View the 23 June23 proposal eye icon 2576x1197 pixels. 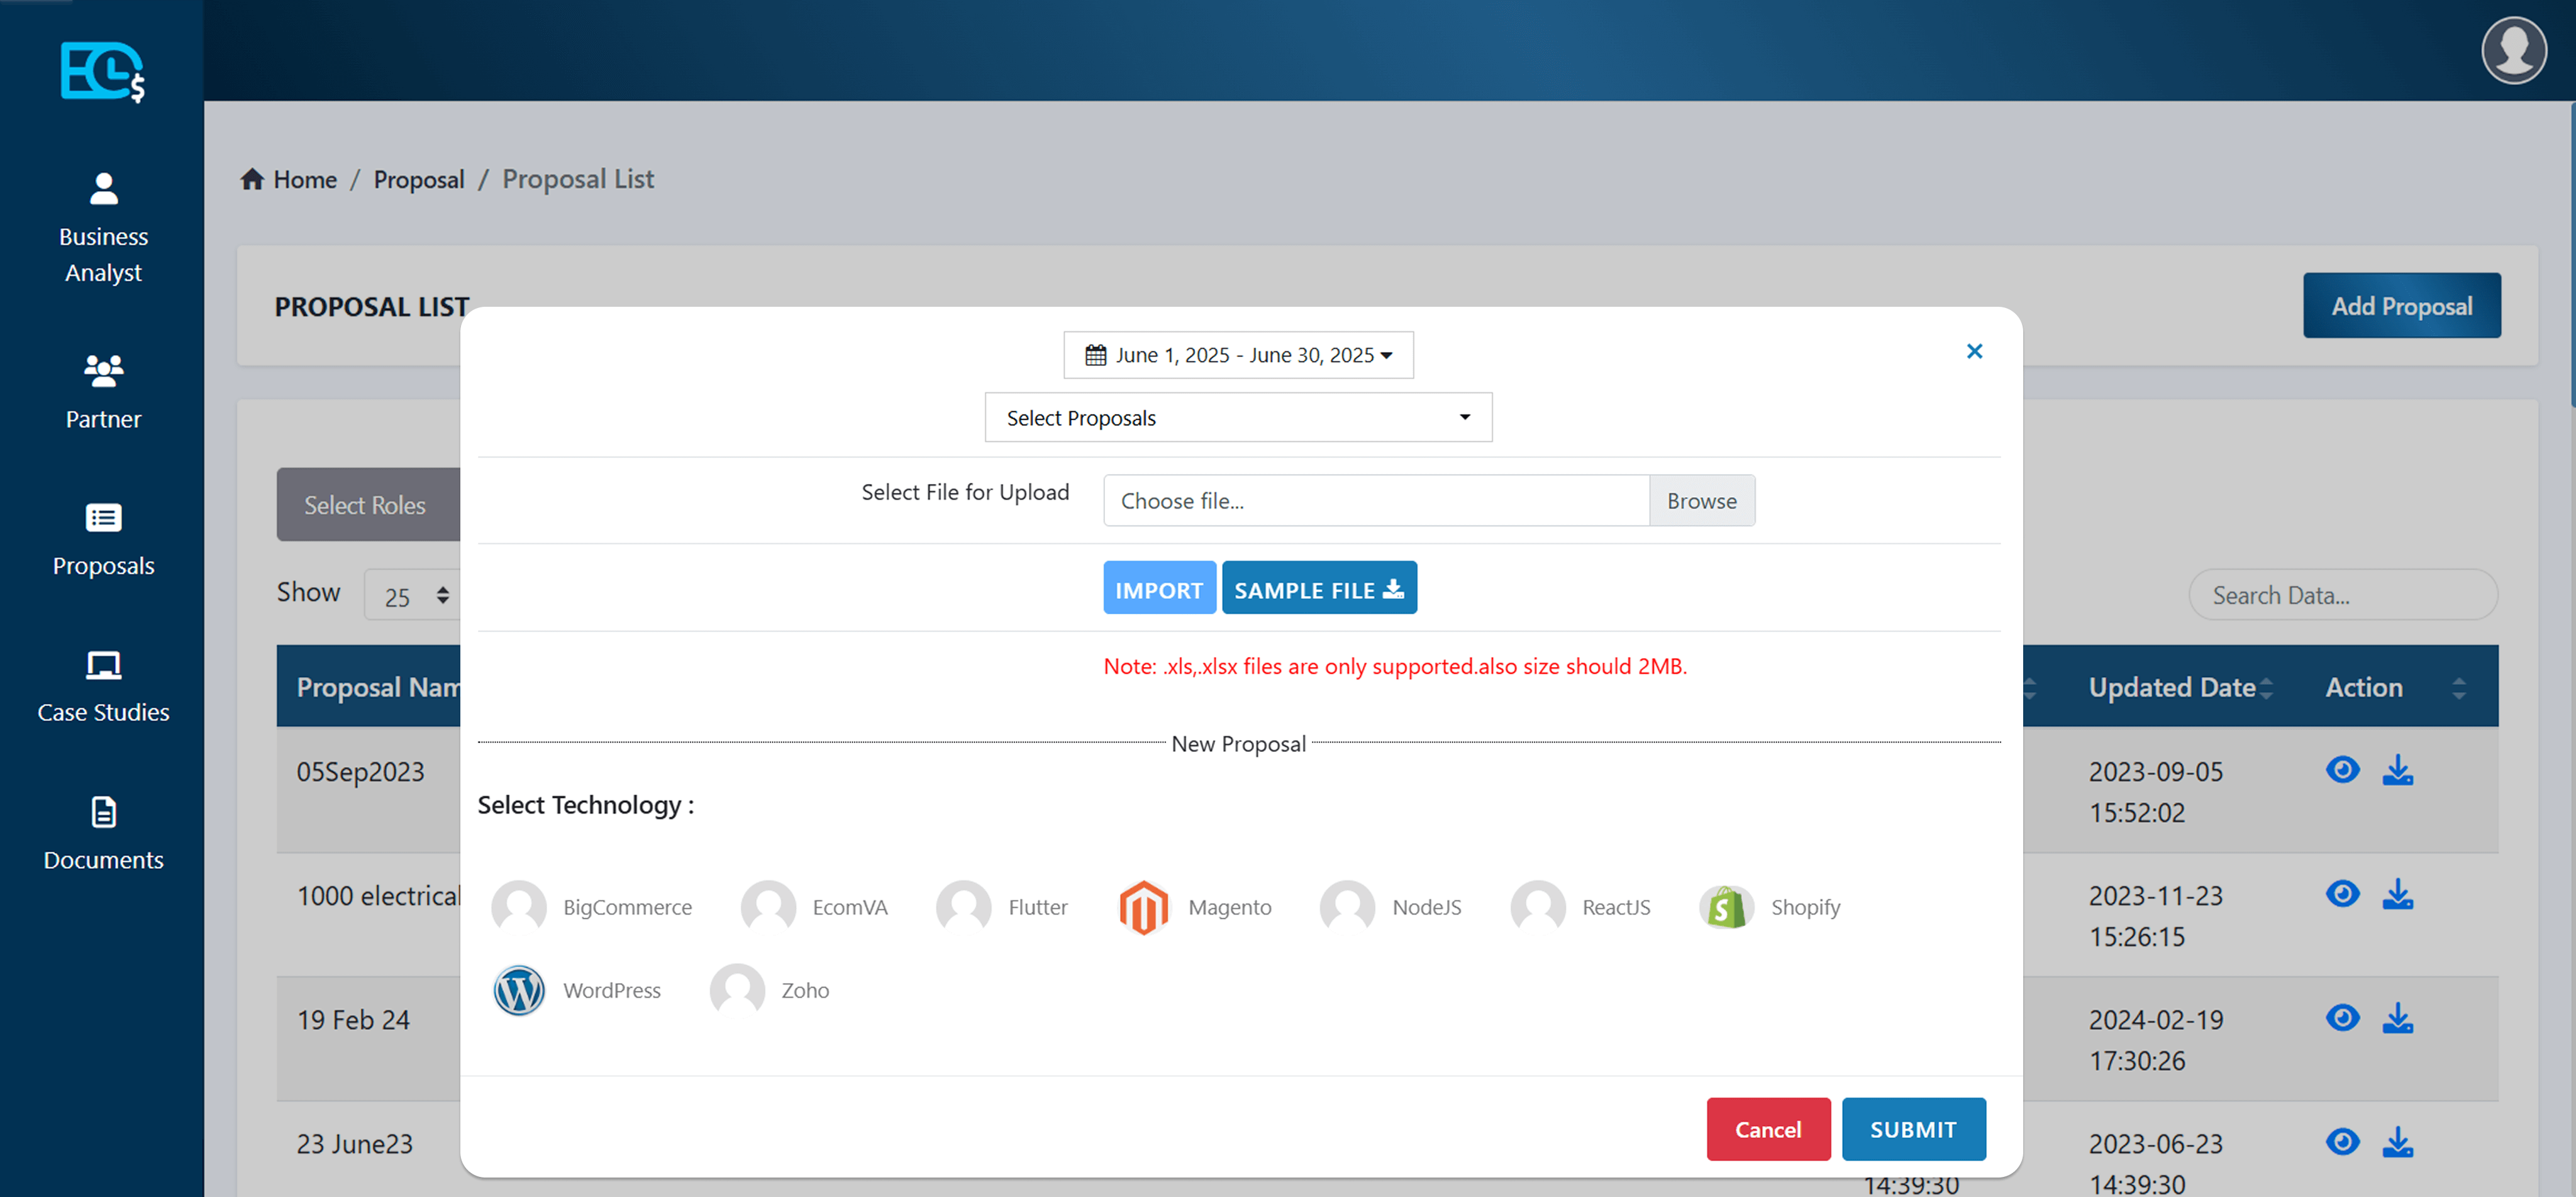[x=2342, y=1141]
